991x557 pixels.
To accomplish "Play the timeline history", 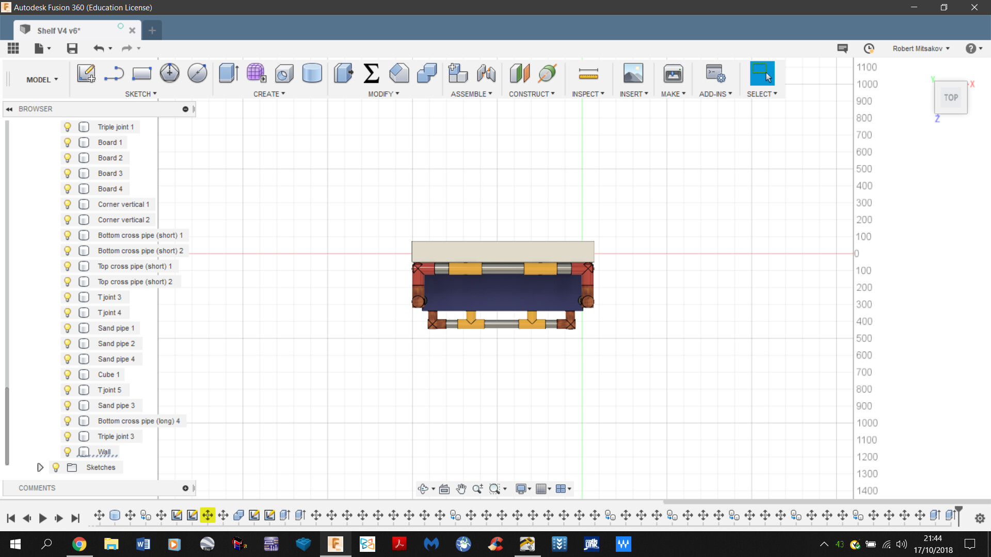I will point(43,518).
